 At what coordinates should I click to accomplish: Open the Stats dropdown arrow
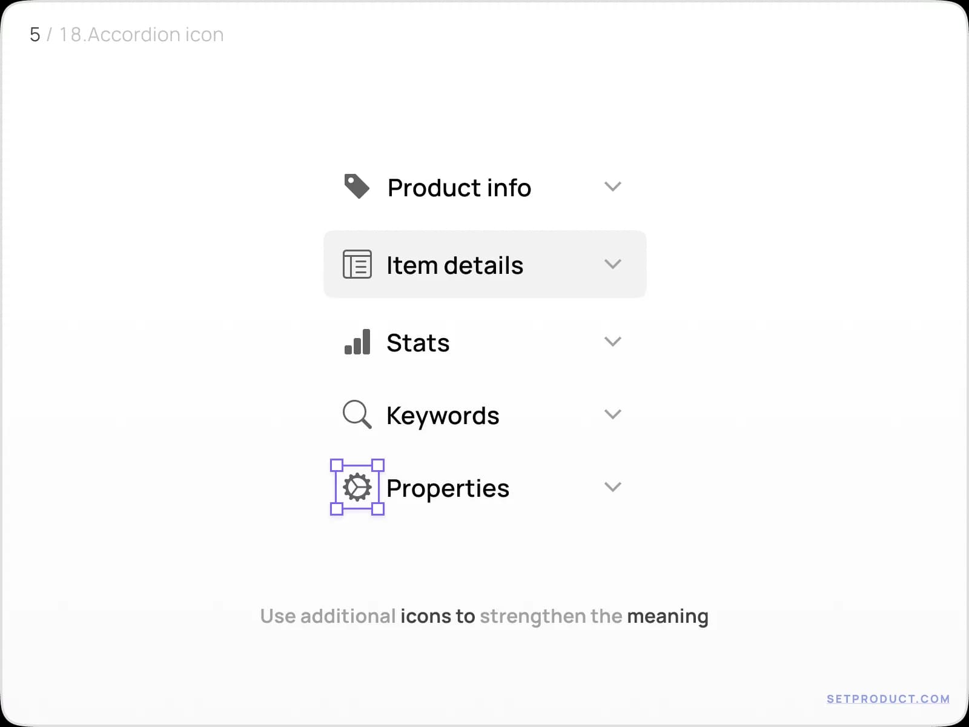(x=613, y=342)
